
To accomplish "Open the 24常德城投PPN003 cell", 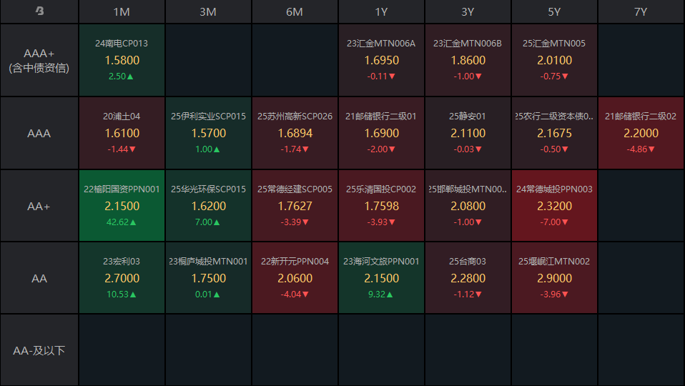I will click(554, 206).
